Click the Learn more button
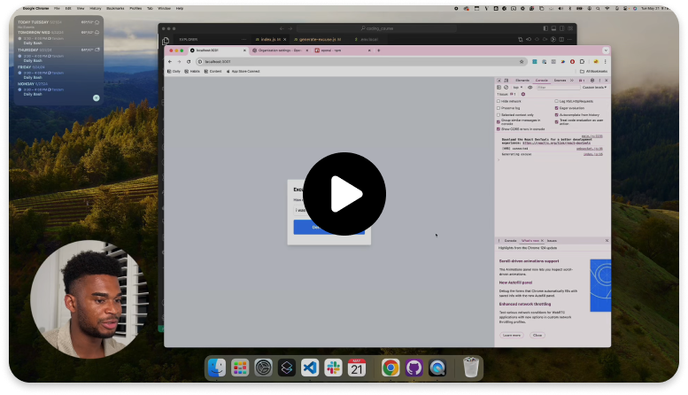Screen dimensions: 688x395 tap(512, 335)
